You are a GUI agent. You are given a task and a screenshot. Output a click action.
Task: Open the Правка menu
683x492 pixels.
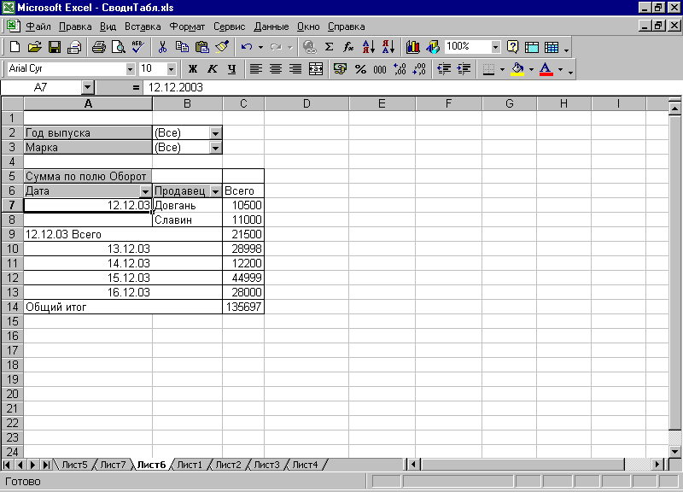[x=75, y=26]
